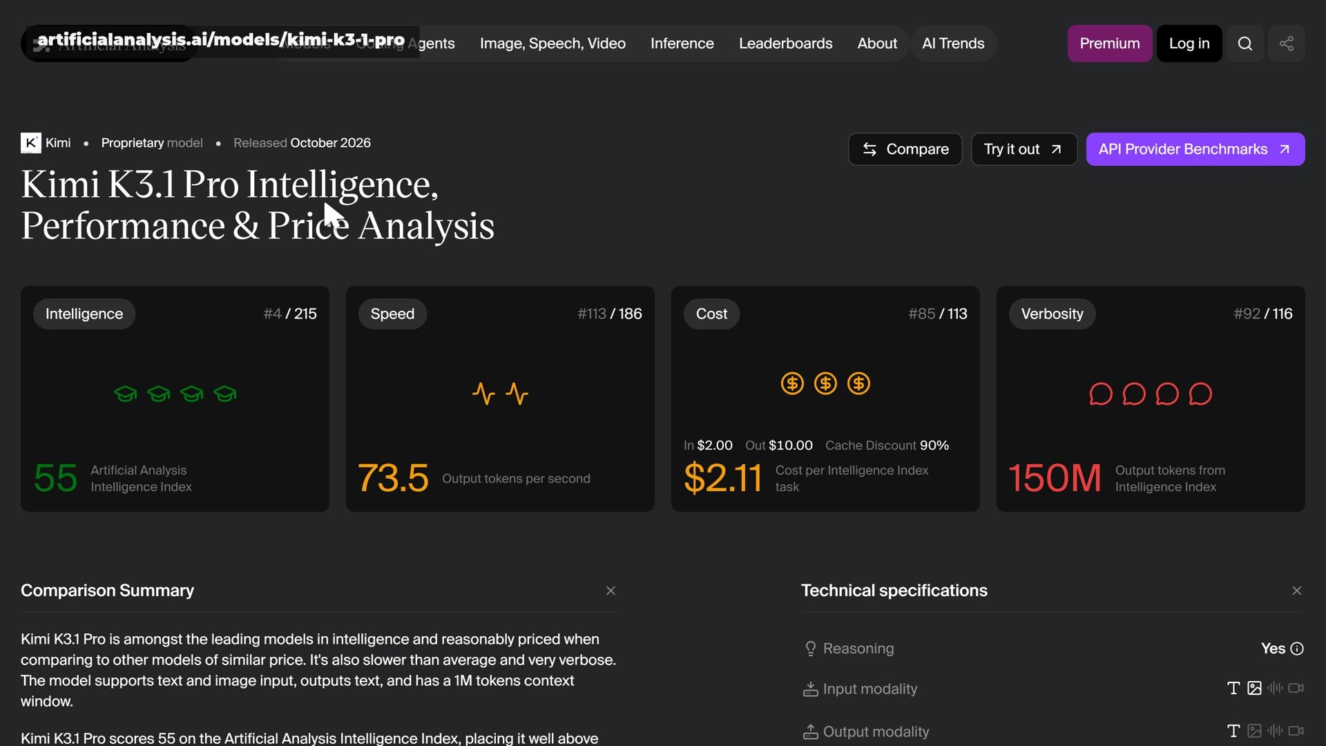Click the #4 / 215 intelligence rank
Screen dimensions: 1326x746
coord(290,314)
